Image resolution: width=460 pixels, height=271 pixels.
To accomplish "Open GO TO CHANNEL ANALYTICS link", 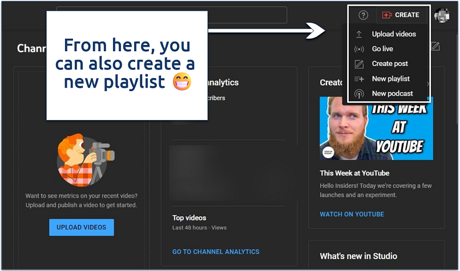I will click(216, 252).
